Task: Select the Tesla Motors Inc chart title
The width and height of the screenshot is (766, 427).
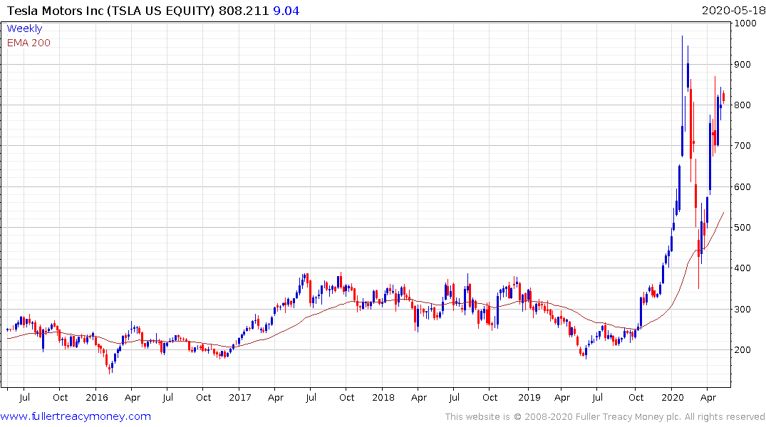Action: [111, 11]
